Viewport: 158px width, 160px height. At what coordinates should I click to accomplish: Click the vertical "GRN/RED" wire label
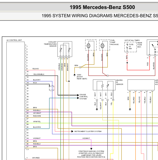(62, 67)
